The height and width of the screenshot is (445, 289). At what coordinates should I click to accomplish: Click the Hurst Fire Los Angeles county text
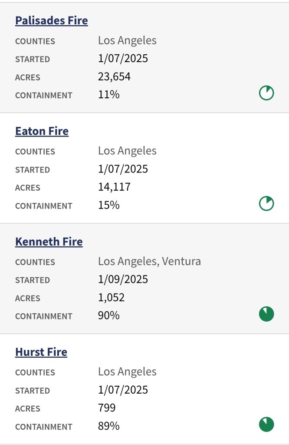[127, 372]
